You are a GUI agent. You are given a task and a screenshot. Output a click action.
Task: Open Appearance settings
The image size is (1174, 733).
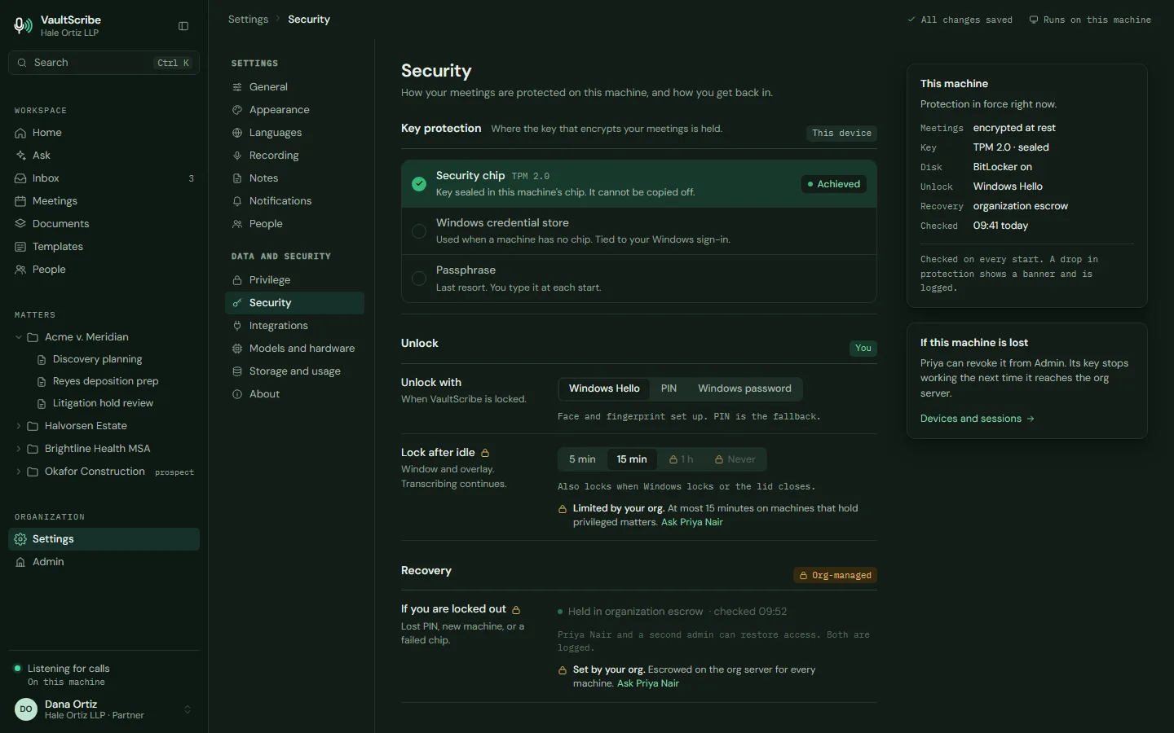coord(294,110)
